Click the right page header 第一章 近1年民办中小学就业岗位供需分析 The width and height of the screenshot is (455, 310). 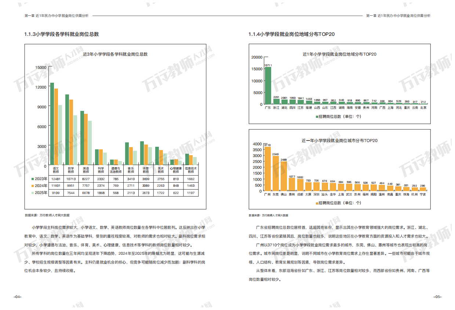point(398,16)
